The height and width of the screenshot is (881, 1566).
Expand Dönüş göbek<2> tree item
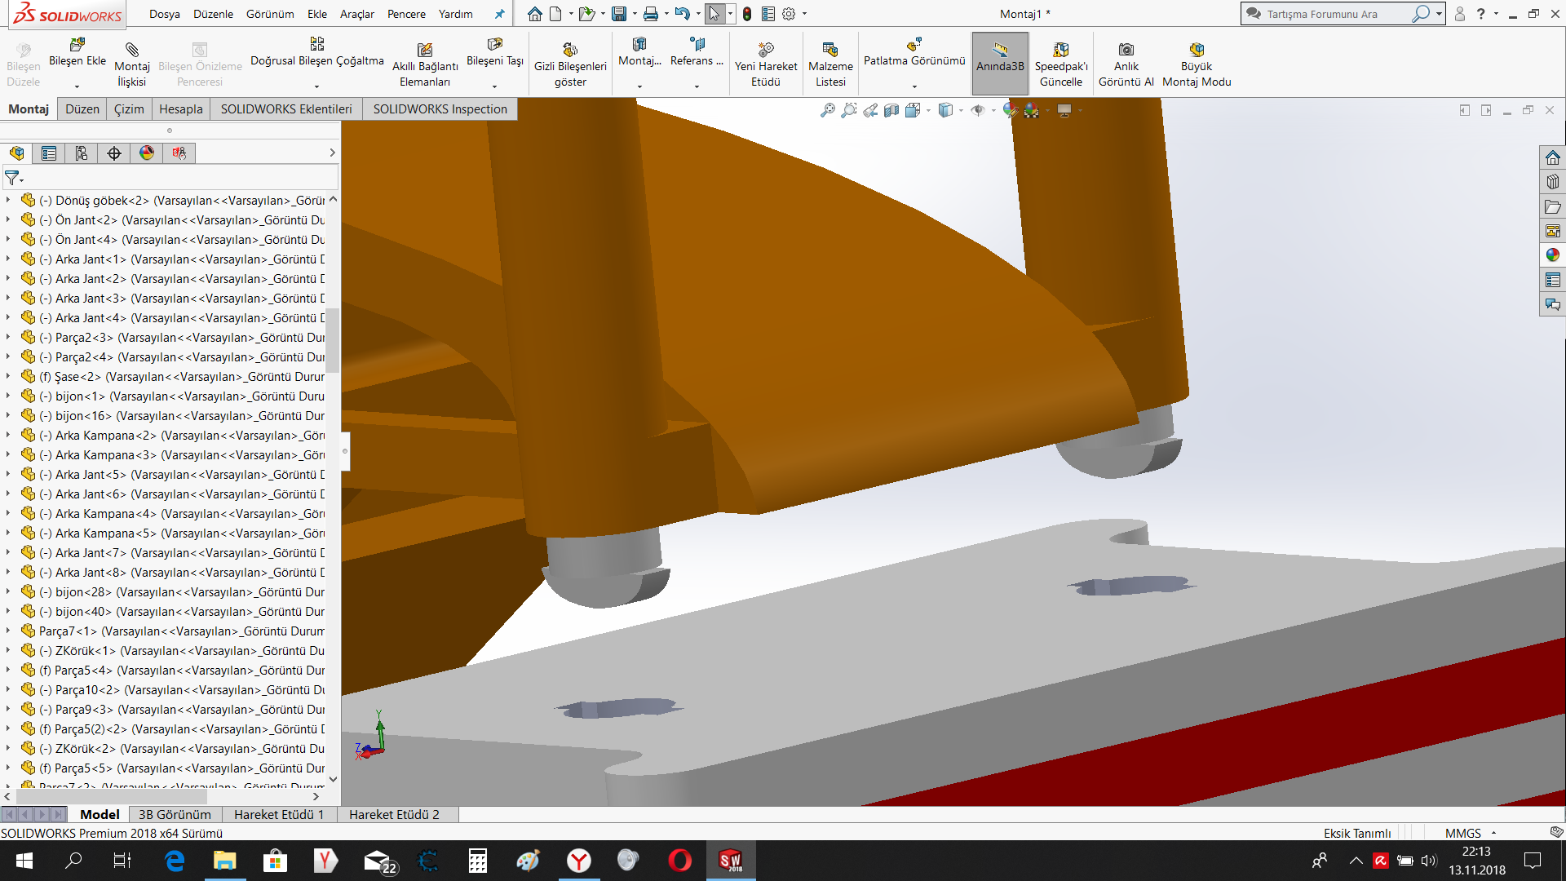[8, 200]
